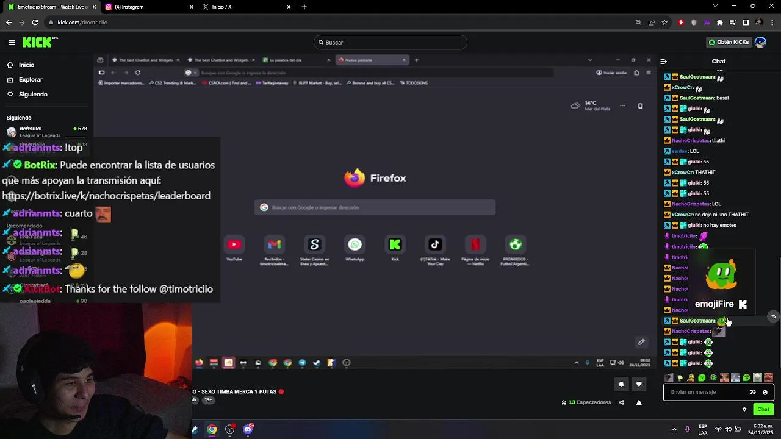This screenshot has height=439, width=781.
Task: Click the Obtén KICKs button
Action: pos(729,42)
